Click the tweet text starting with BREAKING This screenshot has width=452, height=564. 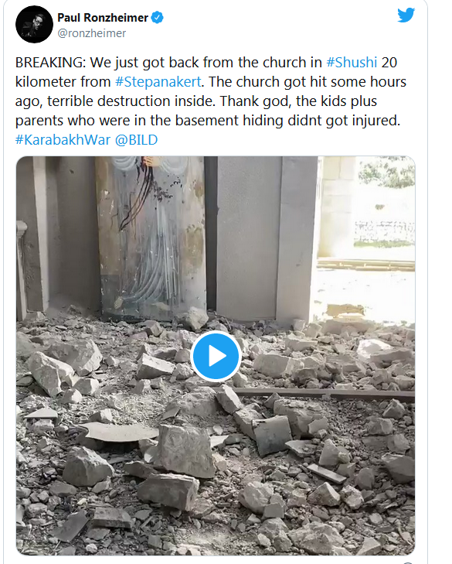(211, 101)
